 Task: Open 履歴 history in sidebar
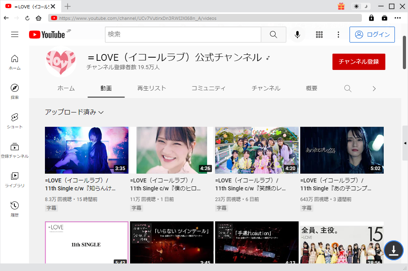point(15,209)
